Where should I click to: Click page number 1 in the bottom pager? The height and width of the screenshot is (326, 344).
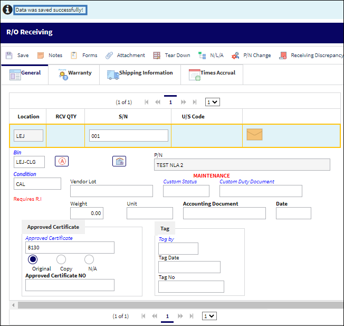pos(167,316)
